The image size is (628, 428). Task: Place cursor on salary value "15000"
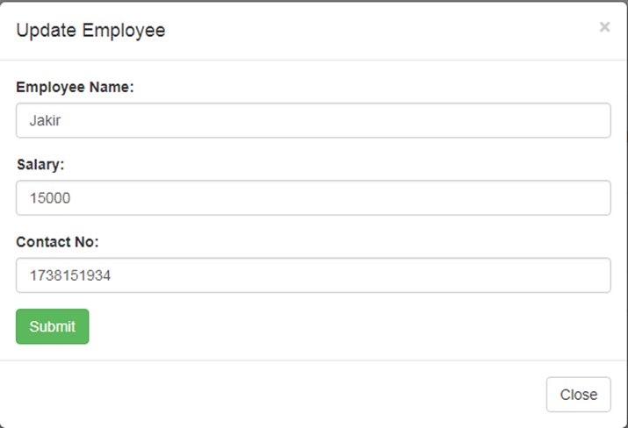[50, 198]
